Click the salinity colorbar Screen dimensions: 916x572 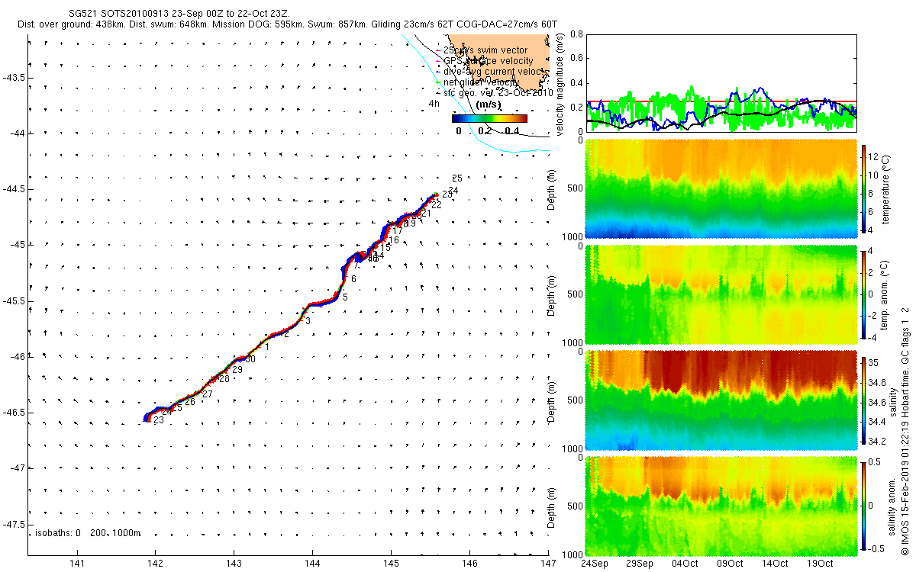(x=864, y=401)
